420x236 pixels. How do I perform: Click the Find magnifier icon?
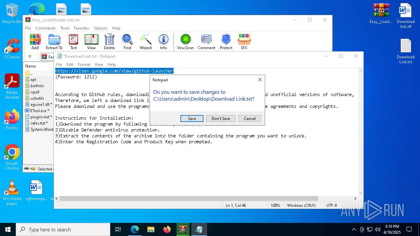point(127,42)
